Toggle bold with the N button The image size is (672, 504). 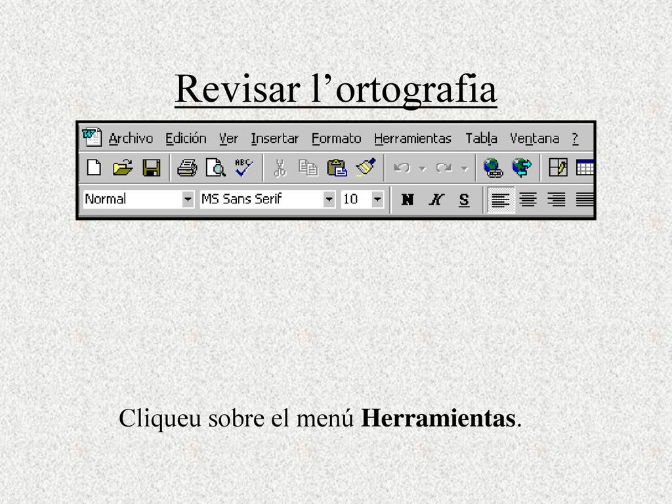[407, 199]
